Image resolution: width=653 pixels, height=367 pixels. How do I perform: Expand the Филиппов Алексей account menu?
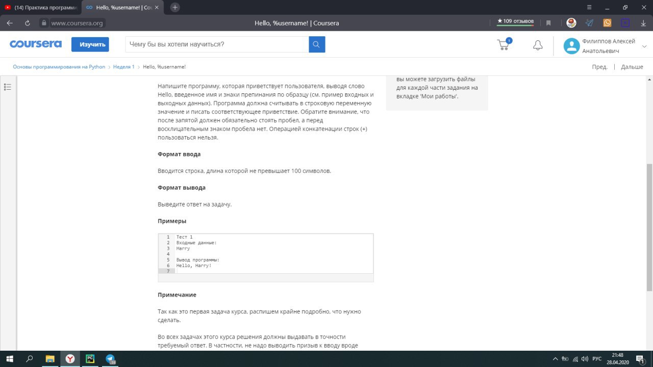(644, 46)
